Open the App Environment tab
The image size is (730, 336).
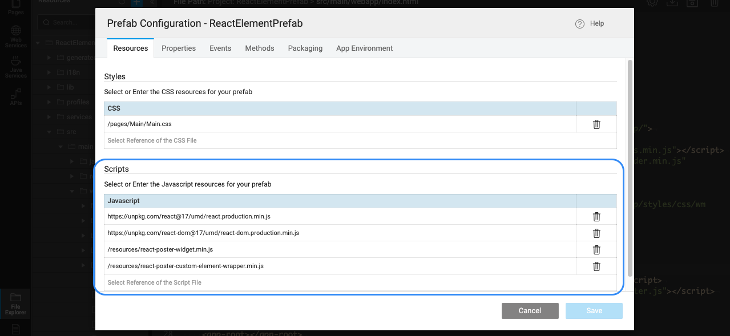click(364, 48)
